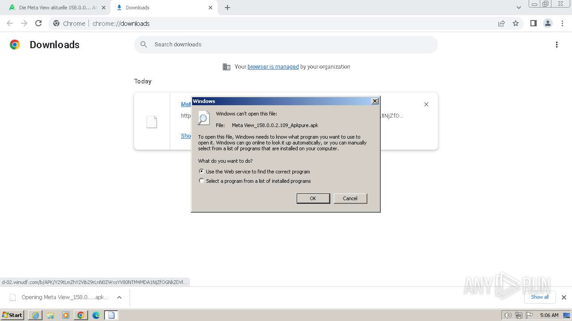Open the side panel icon
Image resolution: width=572 pixels, height=321 pixels.
[x=533, y=23]
